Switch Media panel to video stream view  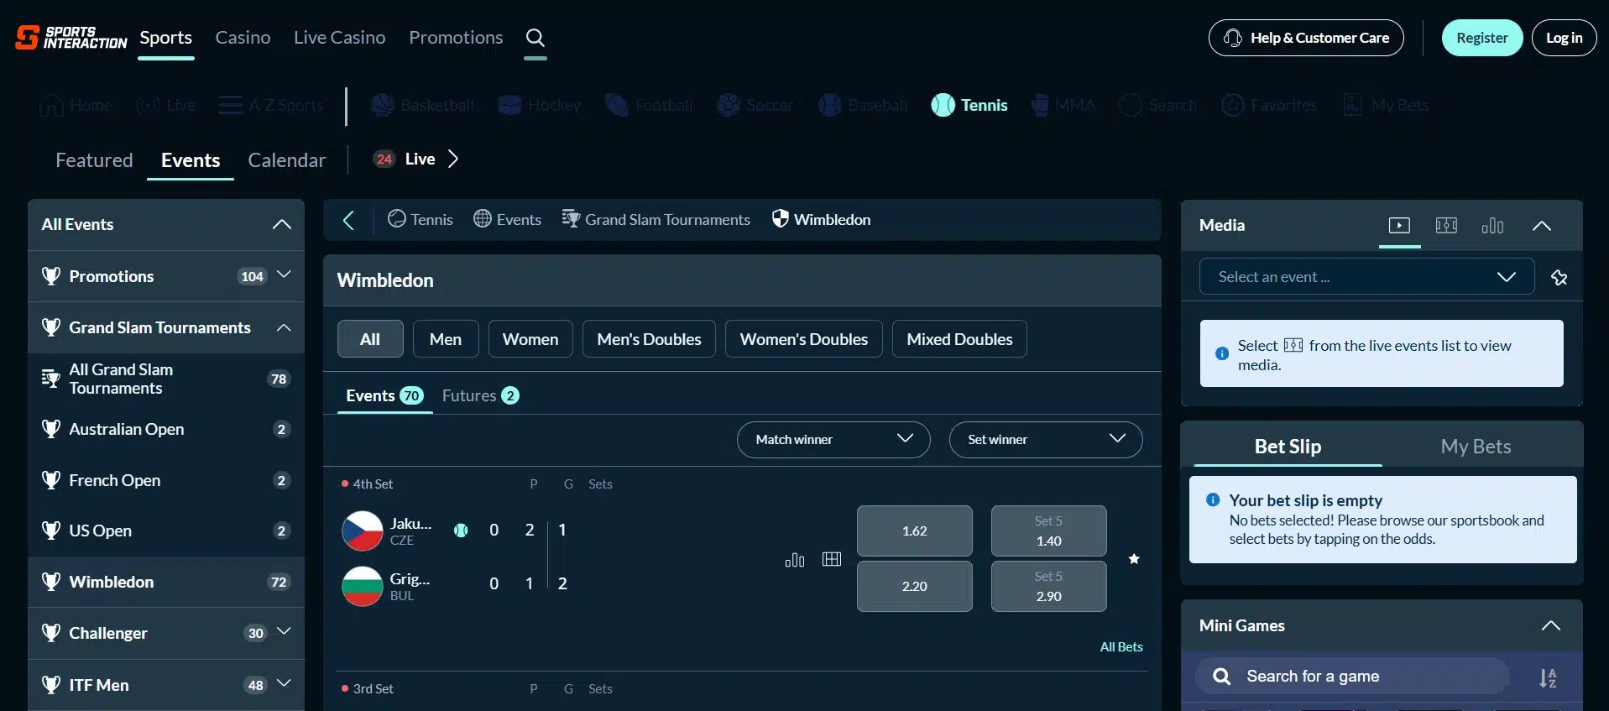point(1399,225)
